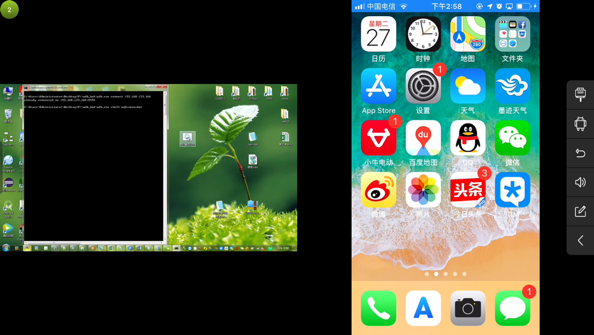The width and height of the screenshot is (594, 335).
Task: Open the Settings app with badge
Action: 423,86
